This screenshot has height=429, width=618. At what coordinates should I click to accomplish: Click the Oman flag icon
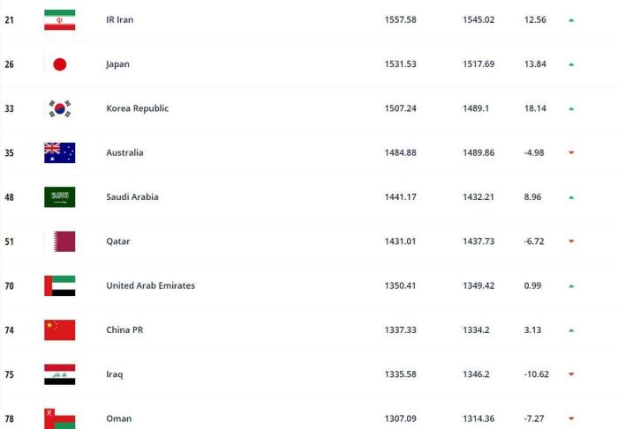click(x=59, y=418)
